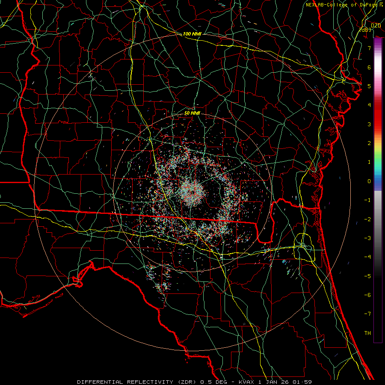Click the "50 NMI" range ring label

192,113
